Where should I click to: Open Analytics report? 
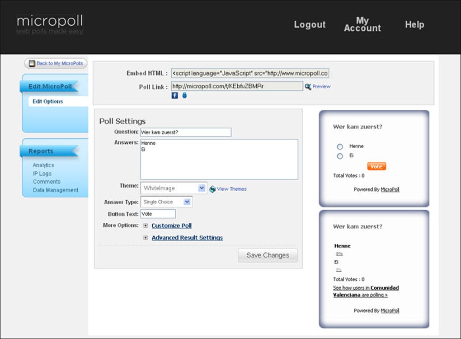[x=43, y=165]
